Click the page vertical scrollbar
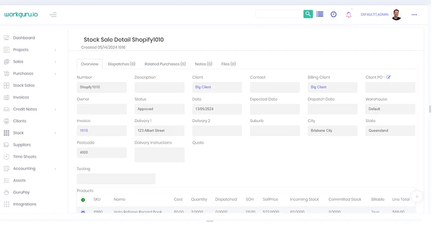Screen dimensions: 432x243 430,109
